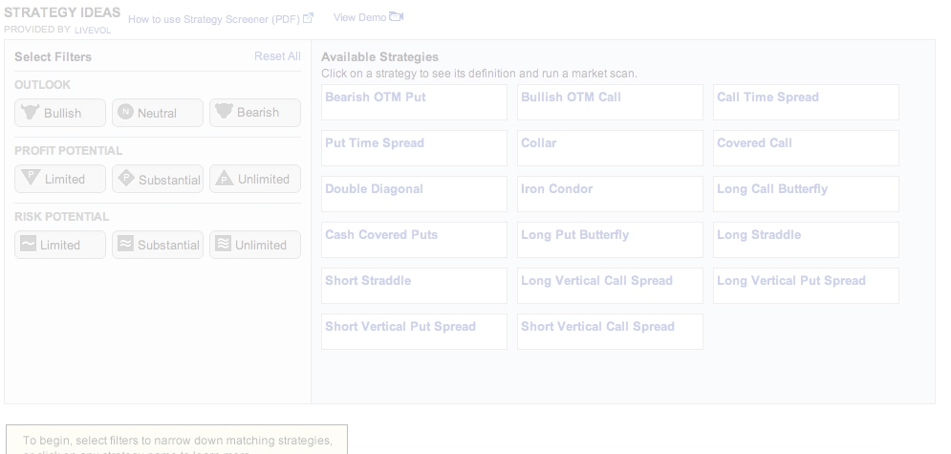Enable the Unlimited profit potential filter
Viewport: 951px width, 454px height.
tap(255, 179)
